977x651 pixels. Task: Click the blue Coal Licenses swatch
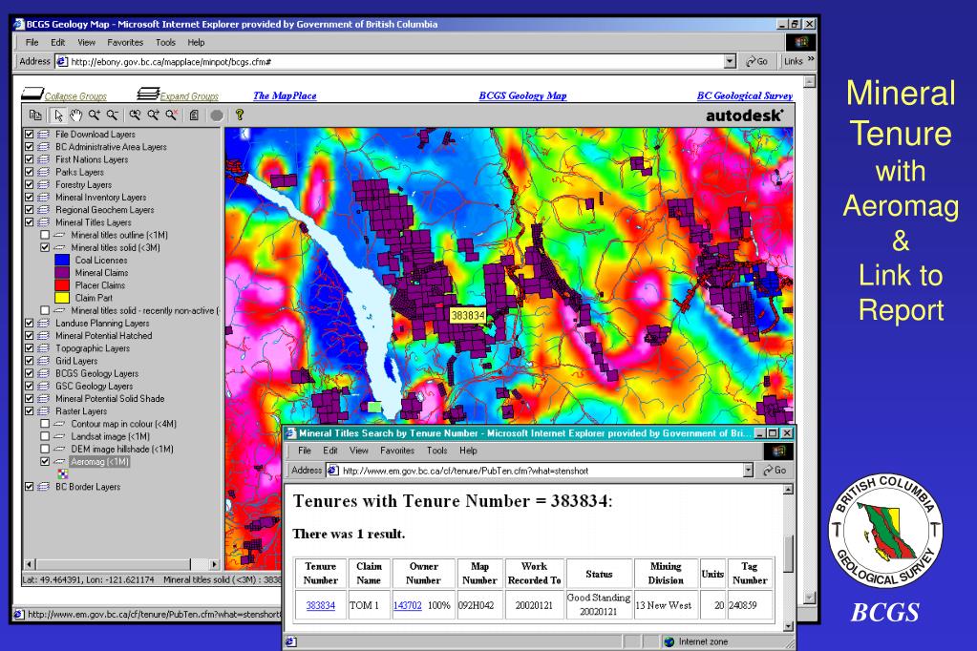tap(62, 261)
